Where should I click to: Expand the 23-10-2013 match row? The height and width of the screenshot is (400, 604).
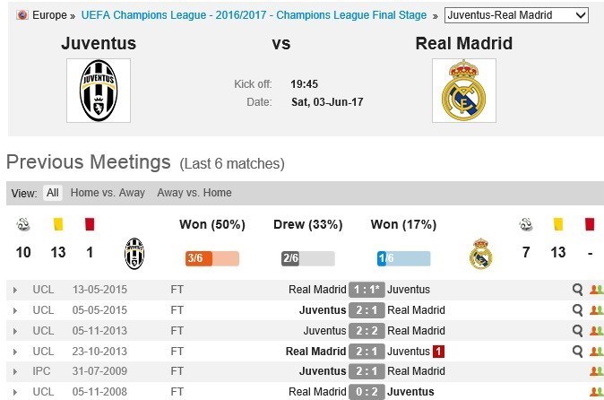coord(14,352)
